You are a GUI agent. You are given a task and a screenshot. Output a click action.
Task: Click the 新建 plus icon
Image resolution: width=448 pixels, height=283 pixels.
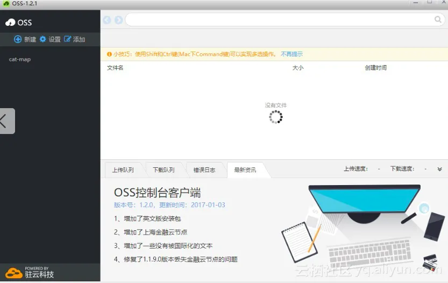click(x=18, y=39)
